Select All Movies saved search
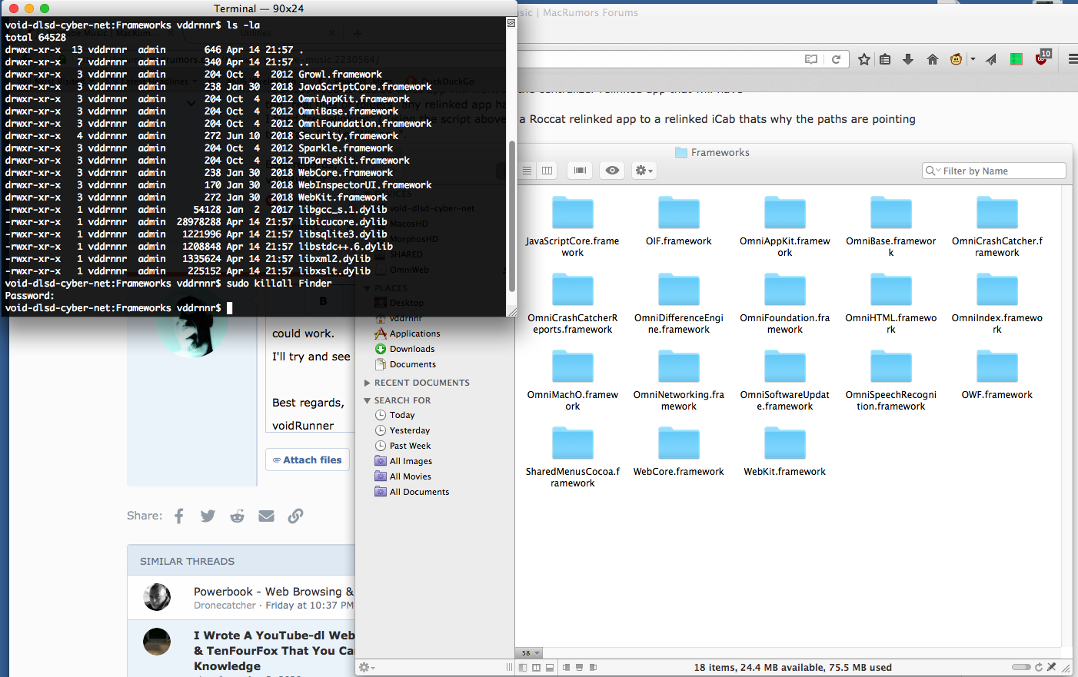Image resolution: width=1078 pixels, height=677 pixels. 403,476
